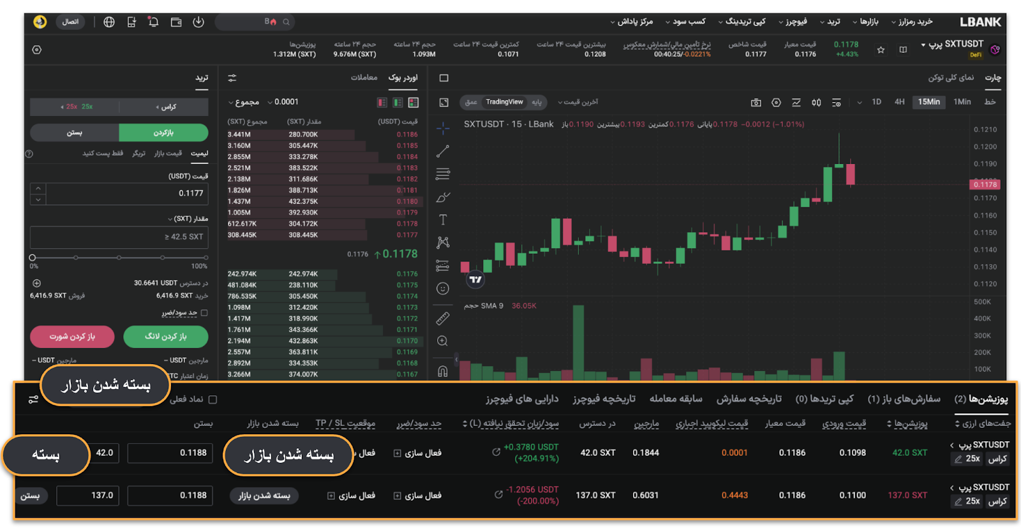Show the buy-only order book view icon

(398, 103)
